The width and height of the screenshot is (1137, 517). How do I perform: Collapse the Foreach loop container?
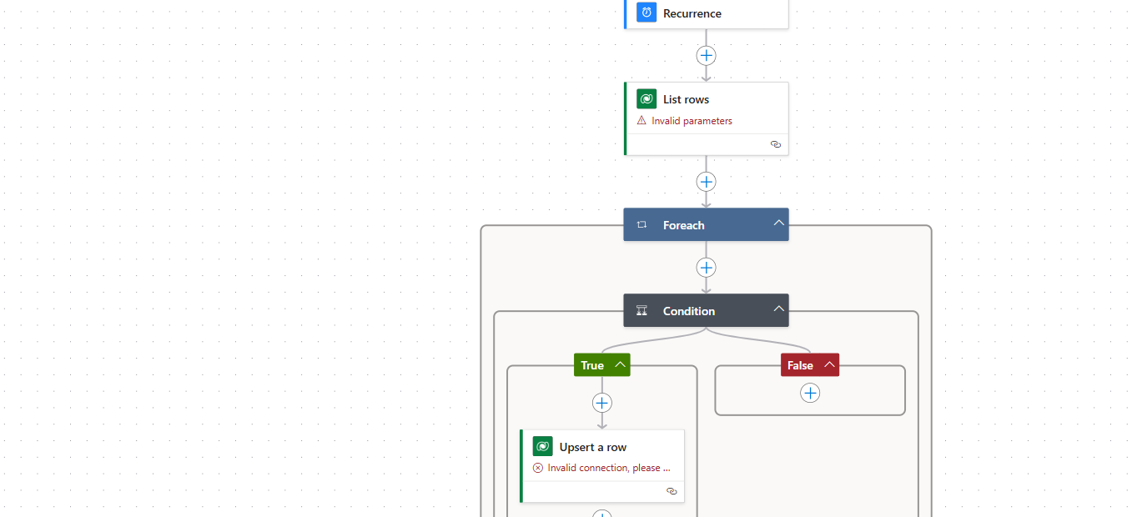tap(778, 223)
